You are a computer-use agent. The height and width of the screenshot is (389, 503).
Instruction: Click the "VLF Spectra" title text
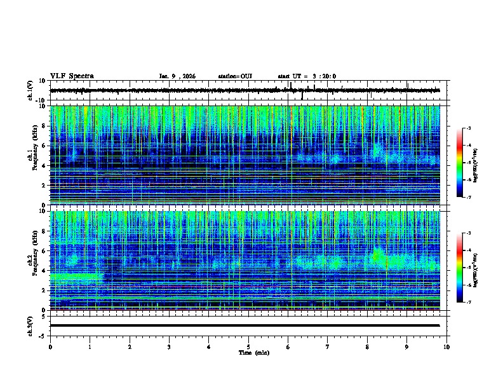72,76
